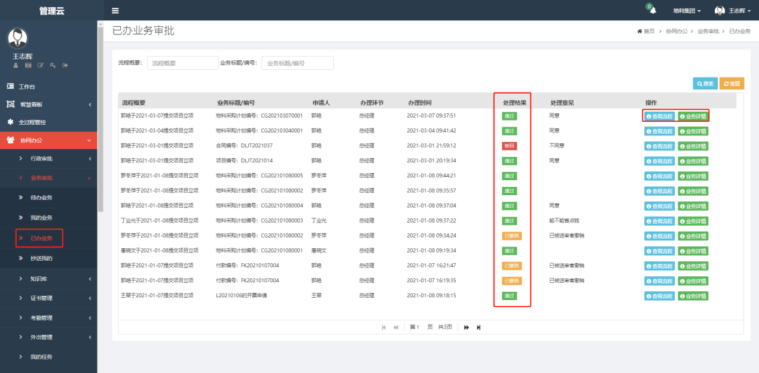Go to the next page arrow

click(x=467, y=327)
